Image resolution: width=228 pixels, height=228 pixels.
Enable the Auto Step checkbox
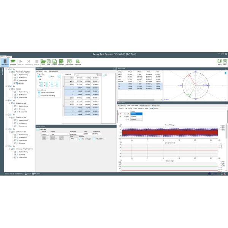38,129
